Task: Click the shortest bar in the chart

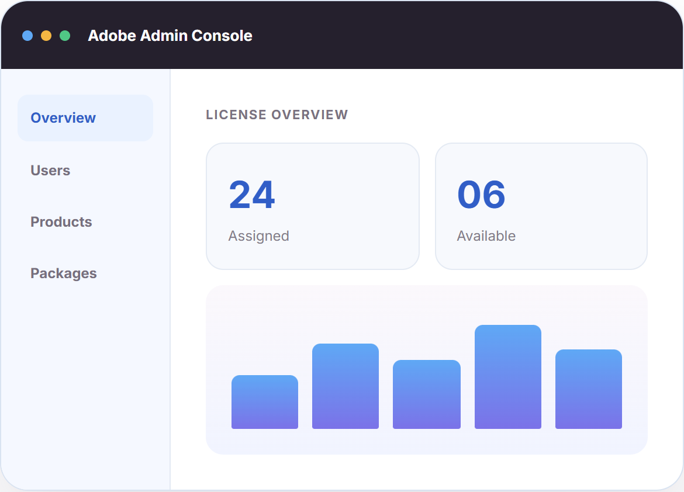Action: 265,401
